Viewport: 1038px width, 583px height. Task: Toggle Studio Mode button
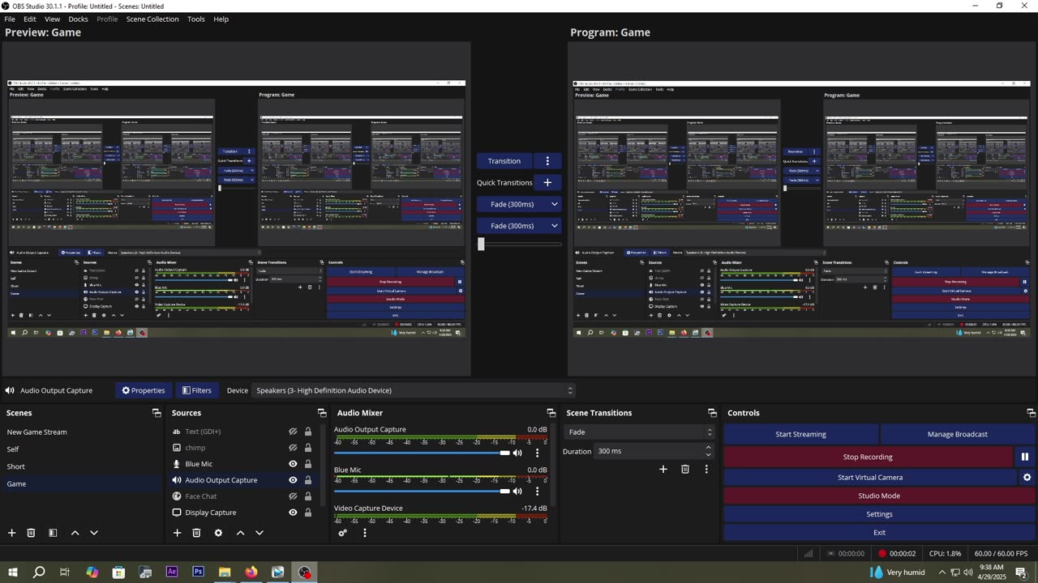point(879,496)
